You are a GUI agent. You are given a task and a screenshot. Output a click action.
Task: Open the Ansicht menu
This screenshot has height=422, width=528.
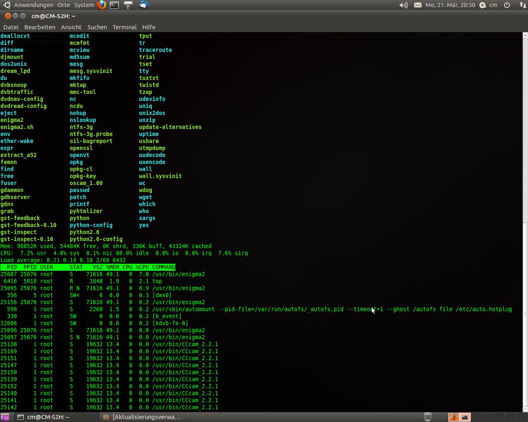tap(71, 27)
